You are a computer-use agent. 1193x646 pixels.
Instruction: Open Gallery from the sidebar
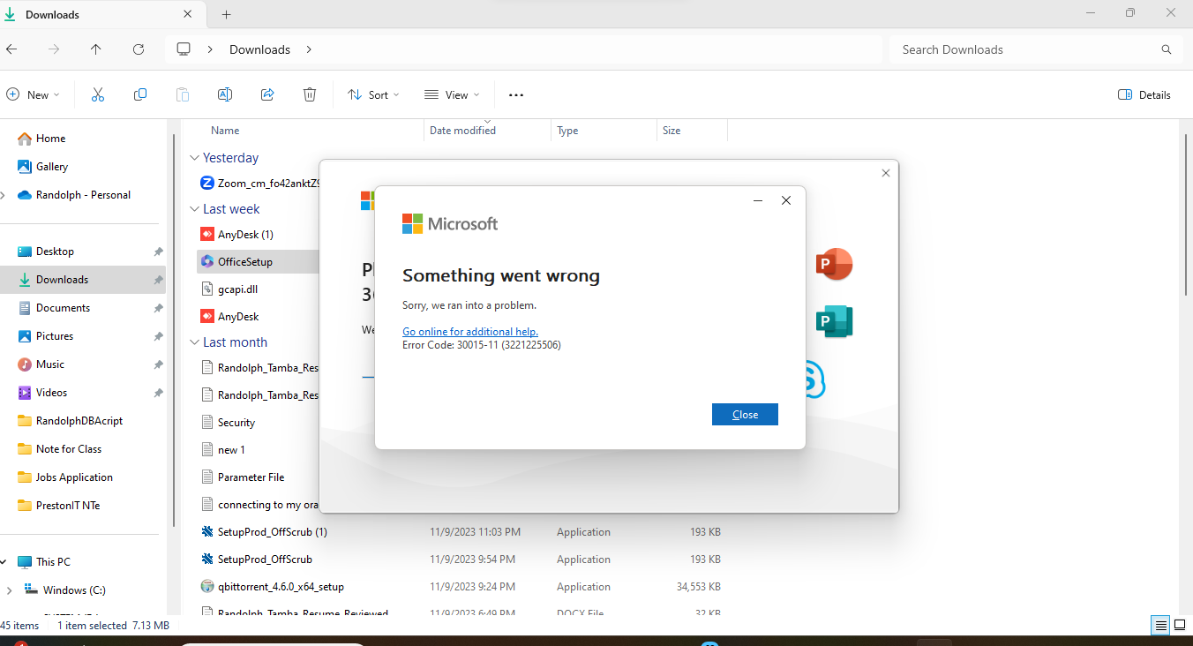[x=53, y=166]
